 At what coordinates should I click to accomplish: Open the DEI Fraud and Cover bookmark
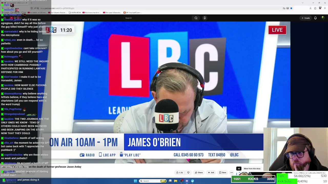[x=132, y=13]
